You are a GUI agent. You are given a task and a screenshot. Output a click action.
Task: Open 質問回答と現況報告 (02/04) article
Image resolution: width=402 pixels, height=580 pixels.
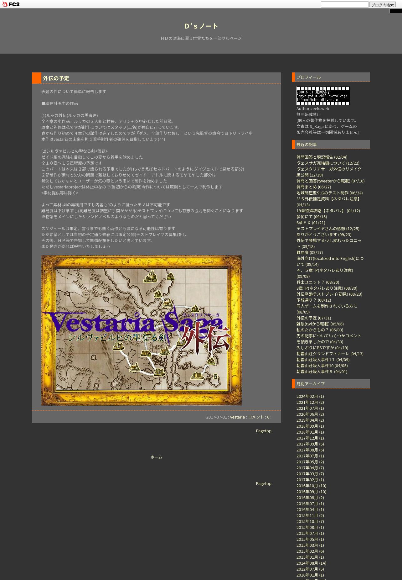click(x=322, y=157)
